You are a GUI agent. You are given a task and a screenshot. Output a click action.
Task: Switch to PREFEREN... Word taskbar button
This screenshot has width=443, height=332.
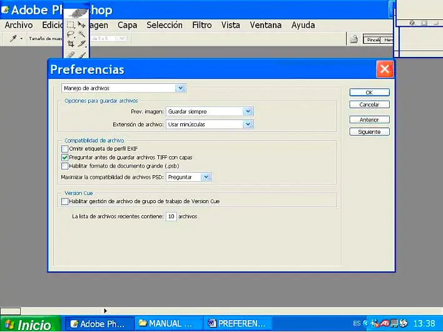pos(238,323)
